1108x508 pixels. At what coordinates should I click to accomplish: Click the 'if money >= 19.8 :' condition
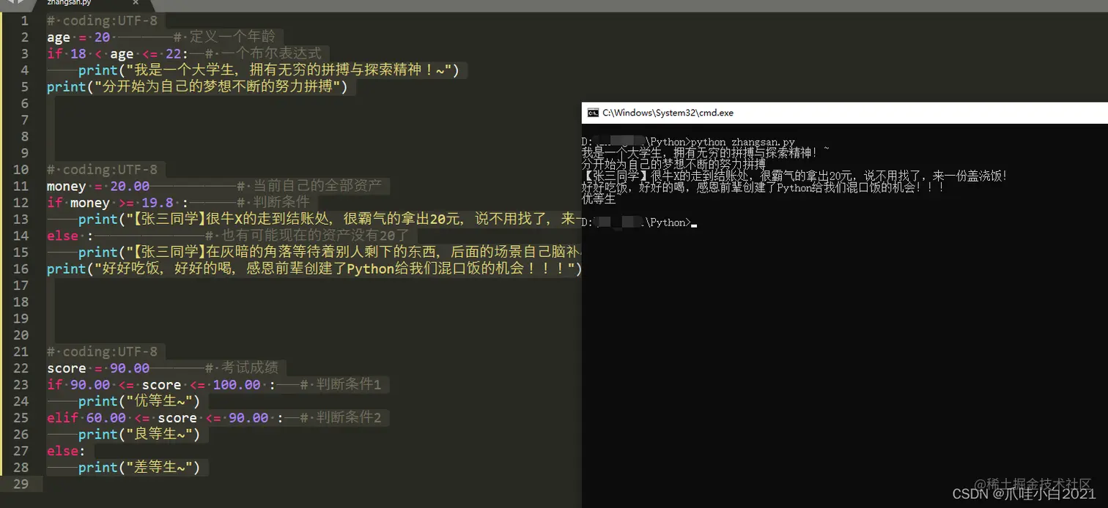[118, 203]
